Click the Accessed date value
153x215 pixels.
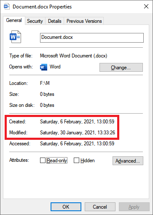pyautogui.click(x=77, y=144)
